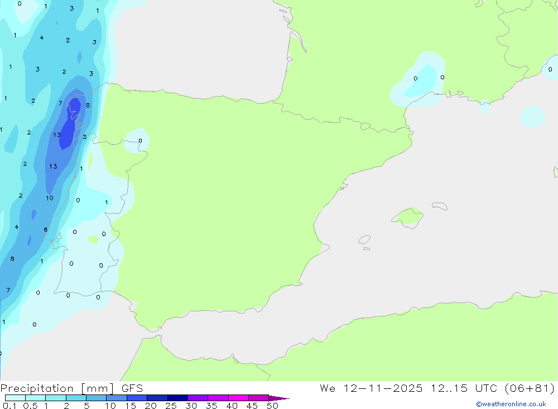This screenshot has height=409, width=558.
Task: Click the purple arrow tip of the legend
Action: pos(279,398)
